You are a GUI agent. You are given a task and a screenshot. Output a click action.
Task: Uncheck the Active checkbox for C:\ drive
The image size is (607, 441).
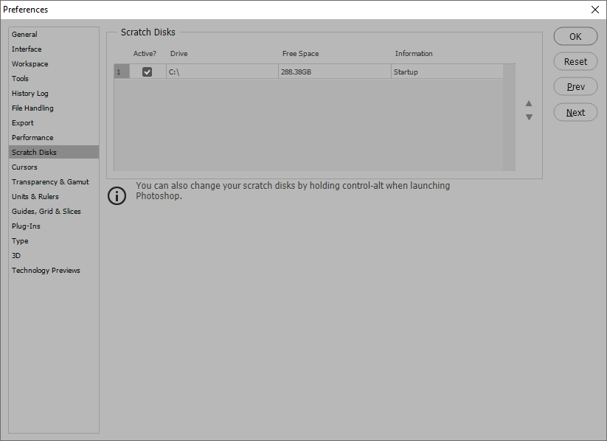[x=147, y=72]
